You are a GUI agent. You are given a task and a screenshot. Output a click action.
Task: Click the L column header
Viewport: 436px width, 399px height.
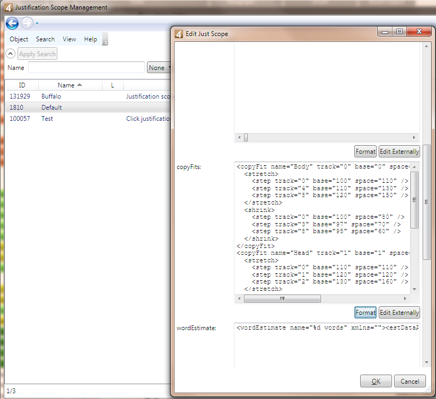112,85
